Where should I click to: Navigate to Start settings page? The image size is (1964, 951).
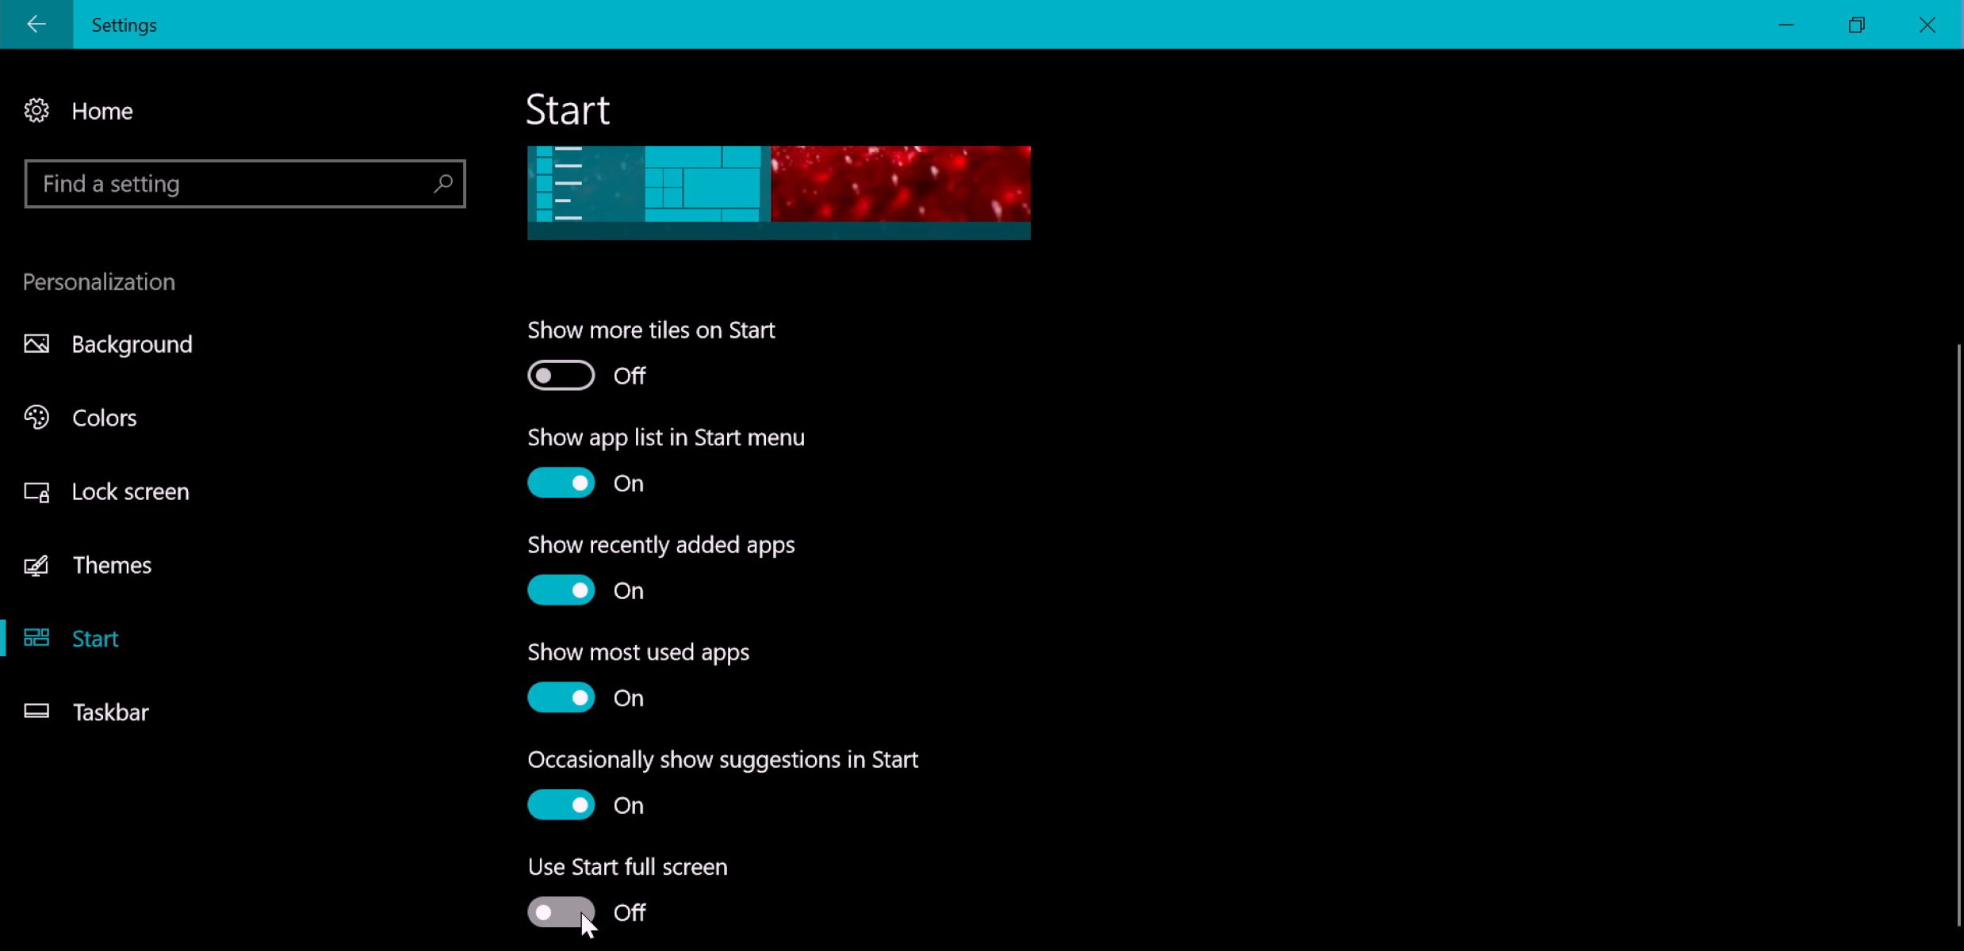point(95,638)
